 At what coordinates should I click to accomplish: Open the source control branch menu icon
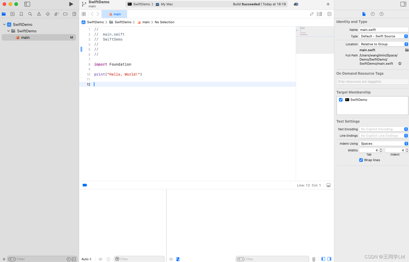(84, 4)
